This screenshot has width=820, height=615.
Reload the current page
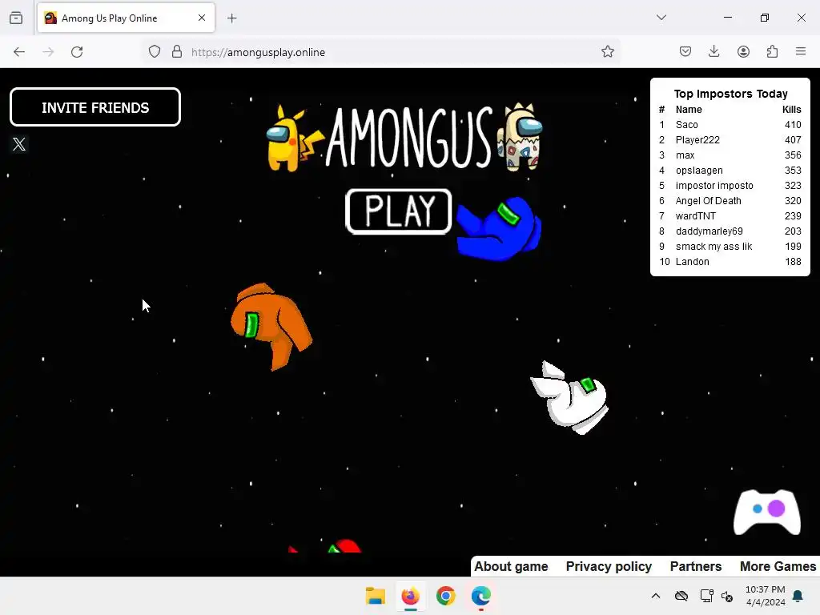[77, 52]
